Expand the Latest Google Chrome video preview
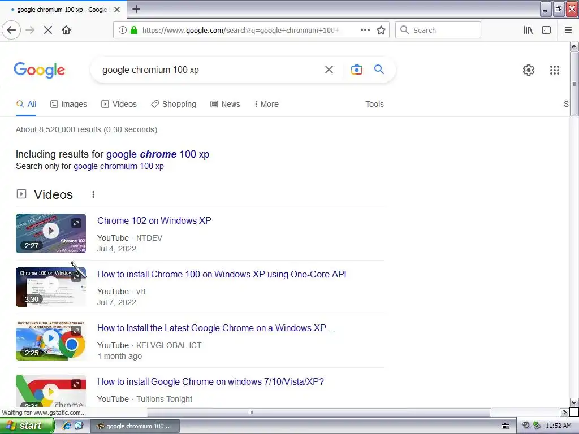Image resolution: width=579 pixels, height=434 pixels. 76,330
